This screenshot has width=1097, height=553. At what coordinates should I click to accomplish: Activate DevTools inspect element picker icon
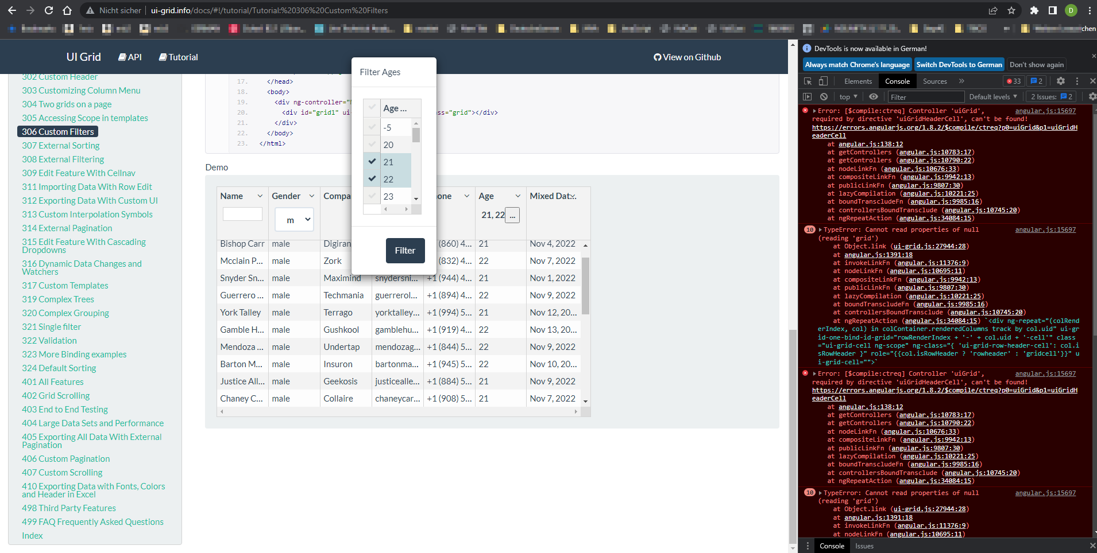808,81
